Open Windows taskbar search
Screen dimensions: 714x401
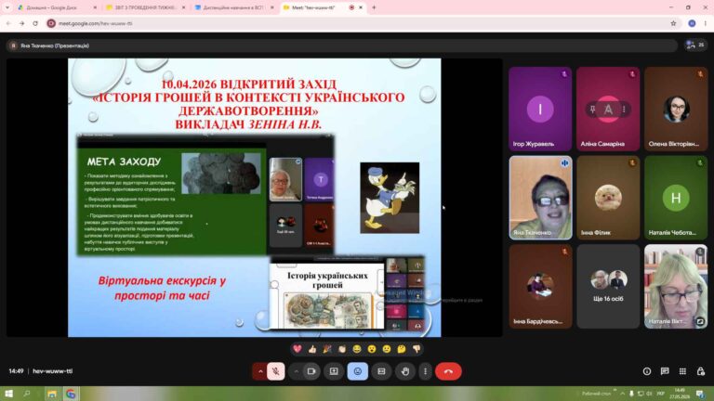pos(26,394)
